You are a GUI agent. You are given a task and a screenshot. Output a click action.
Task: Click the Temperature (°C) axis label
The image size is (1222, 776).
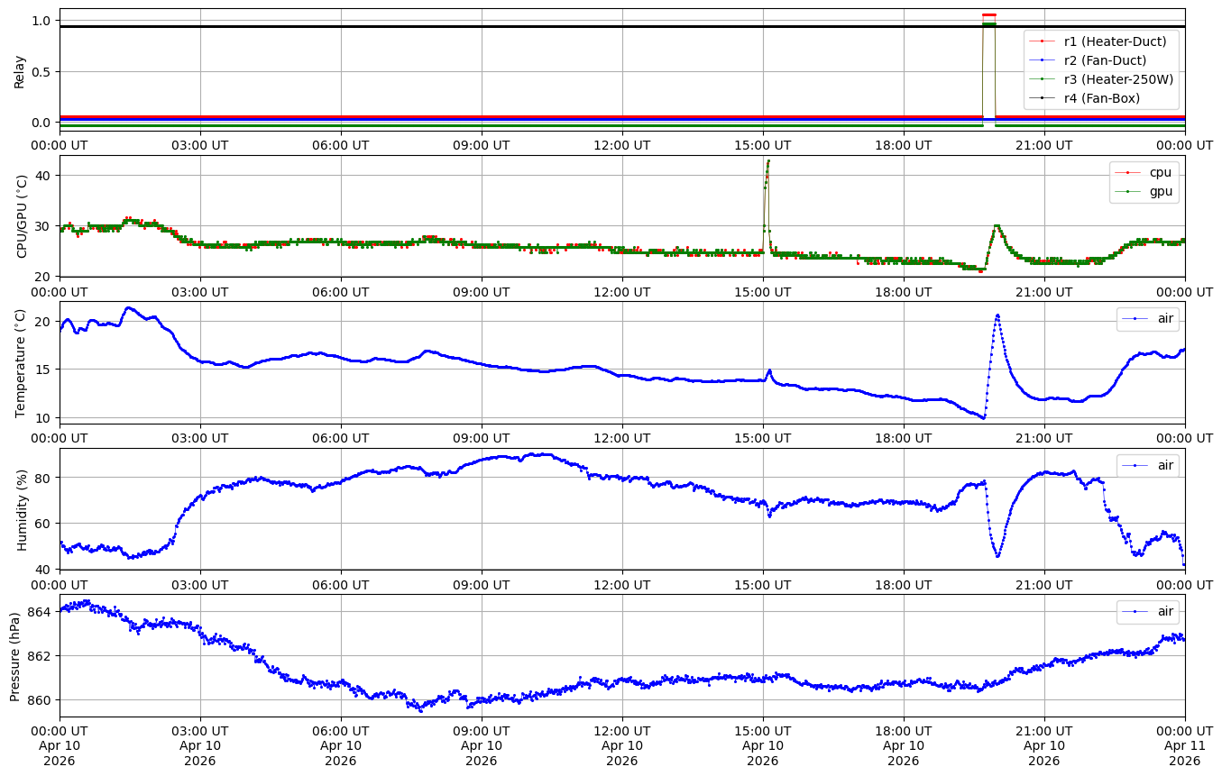19,362
